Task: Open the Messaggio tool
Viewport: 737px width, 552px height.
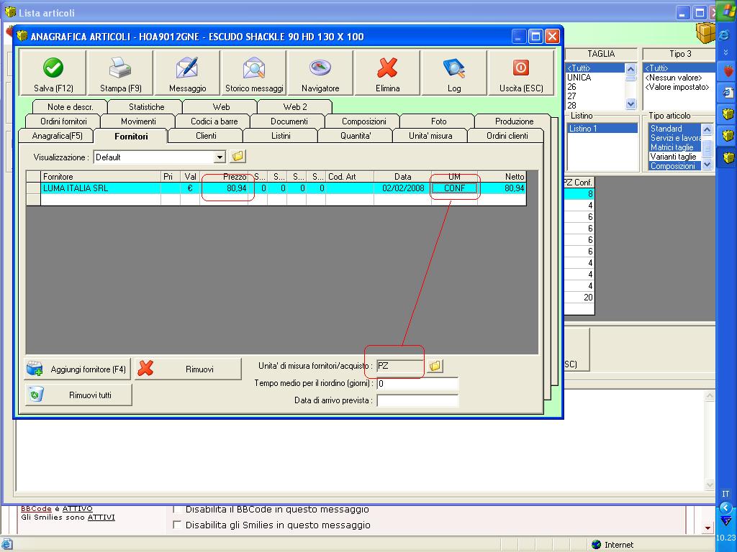Action: click(x=187, y=73)
